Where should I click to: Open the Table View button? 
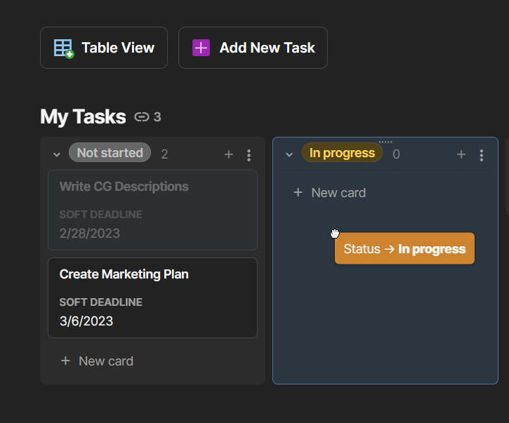104,48
